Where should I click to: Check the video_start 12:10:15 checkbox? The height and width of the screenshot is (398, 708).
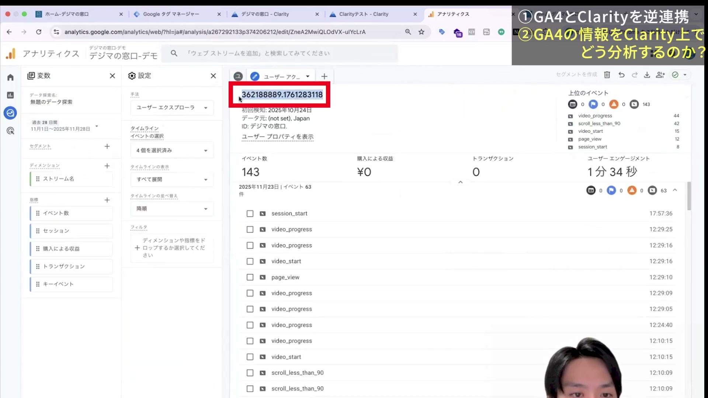pyautogui.click(x=250, y=357)
